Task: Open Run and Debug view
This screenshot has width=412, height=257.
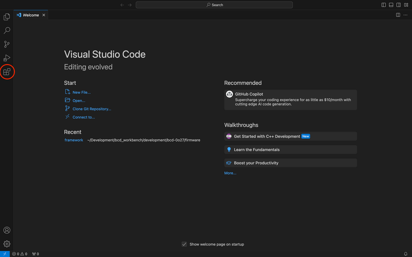Action: click(7, 58)
